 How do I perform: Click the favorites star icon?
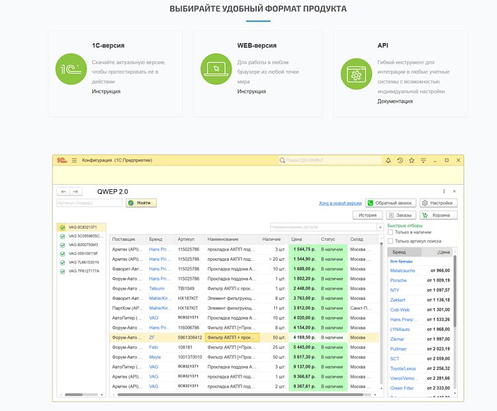tap(412, 160)
